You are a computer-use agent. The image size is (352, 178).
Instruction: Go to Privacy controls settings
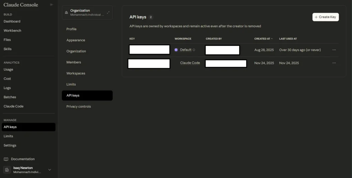click(x=79, y=107)
